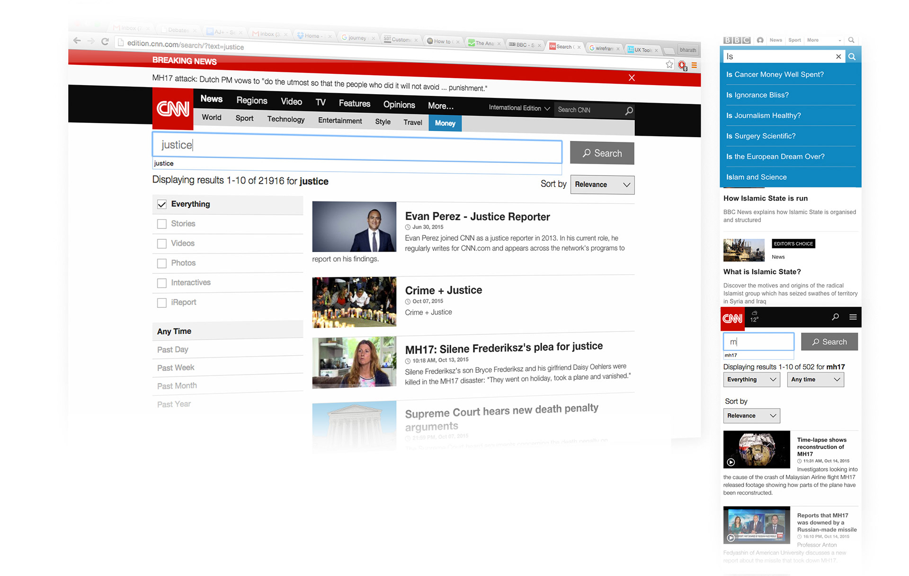Switch to the Money section tab
This screenshot has height=576, width=909.
445,123
